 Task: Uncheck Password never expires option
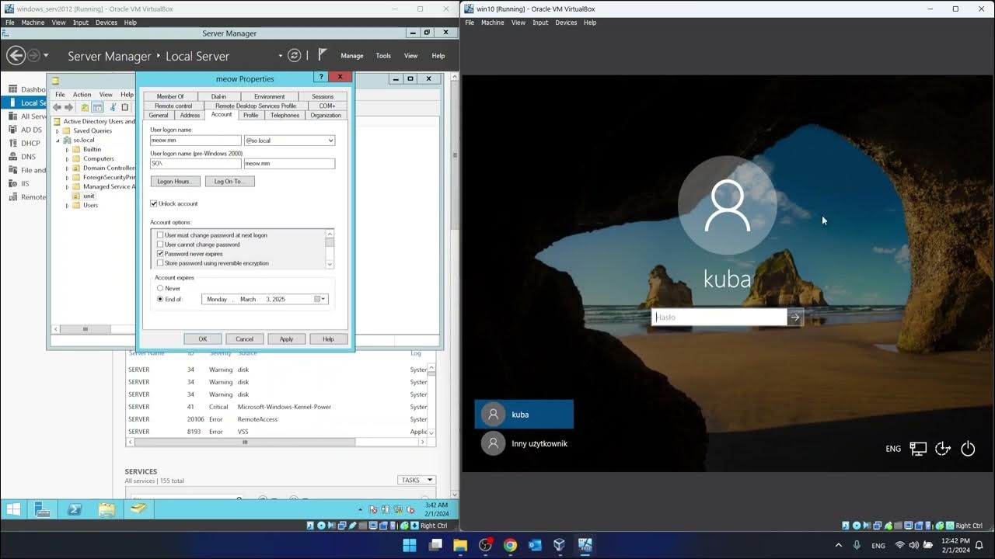[x=161, y=254]
